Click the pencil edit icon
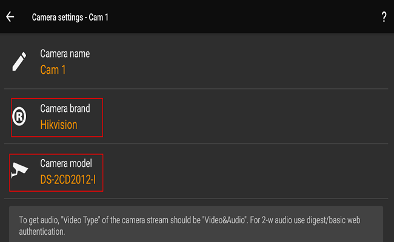The image size is (394, 242). click(19, 62)
